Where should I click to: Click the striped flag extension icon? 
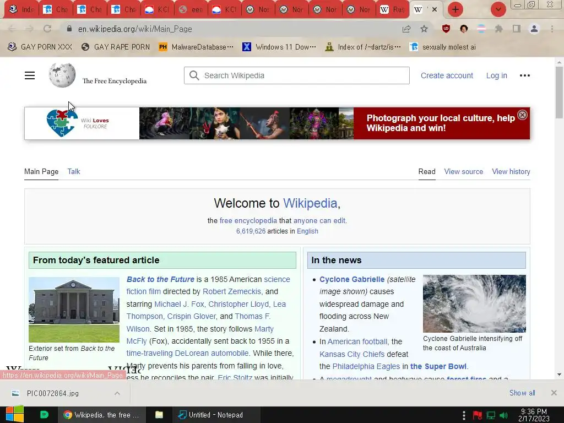coord(481,29)
